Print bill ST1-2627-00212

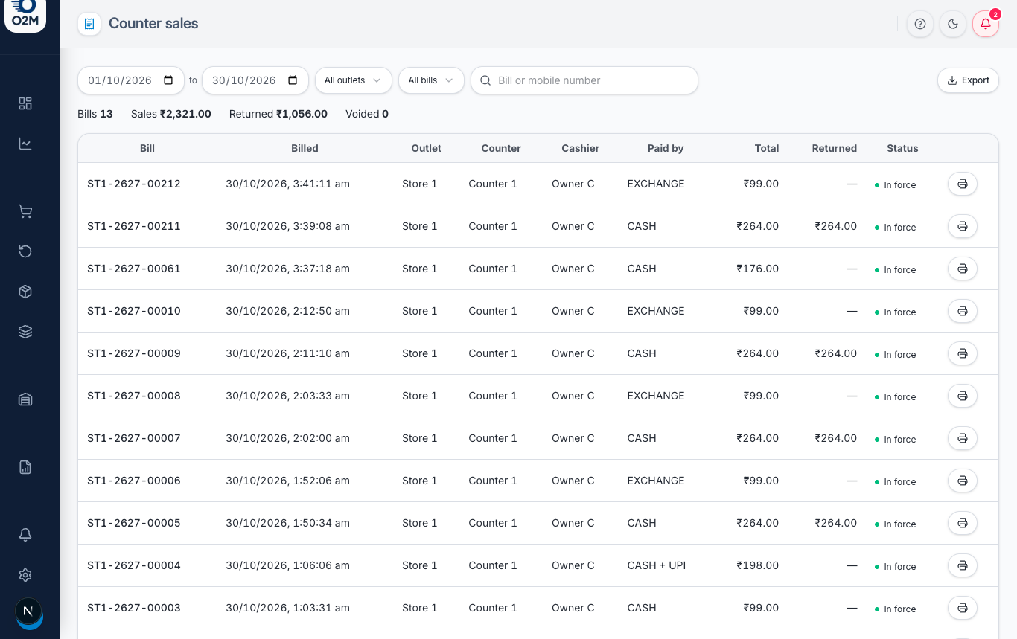click(963, 184)
